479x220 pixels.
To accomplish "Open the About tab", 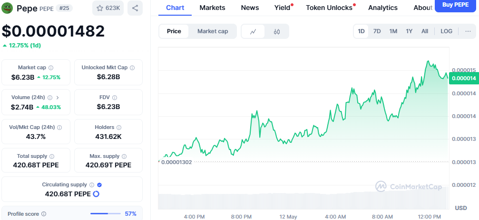I will [423, 8].
